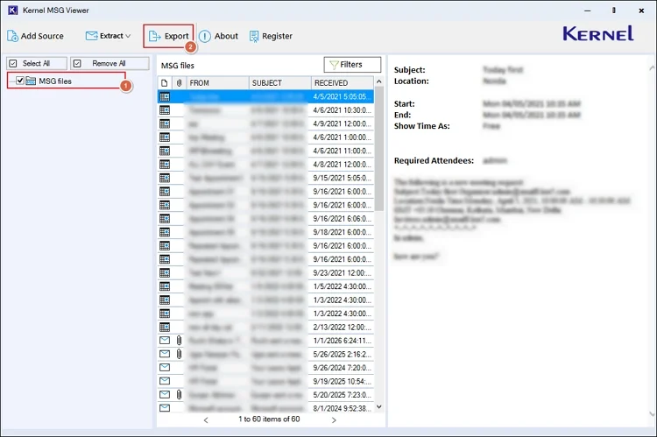Image resolution: width=657 pixels, height=437 pixels.
Task: Click message list scrollbar up arrow
Action: tap(378, 81)
